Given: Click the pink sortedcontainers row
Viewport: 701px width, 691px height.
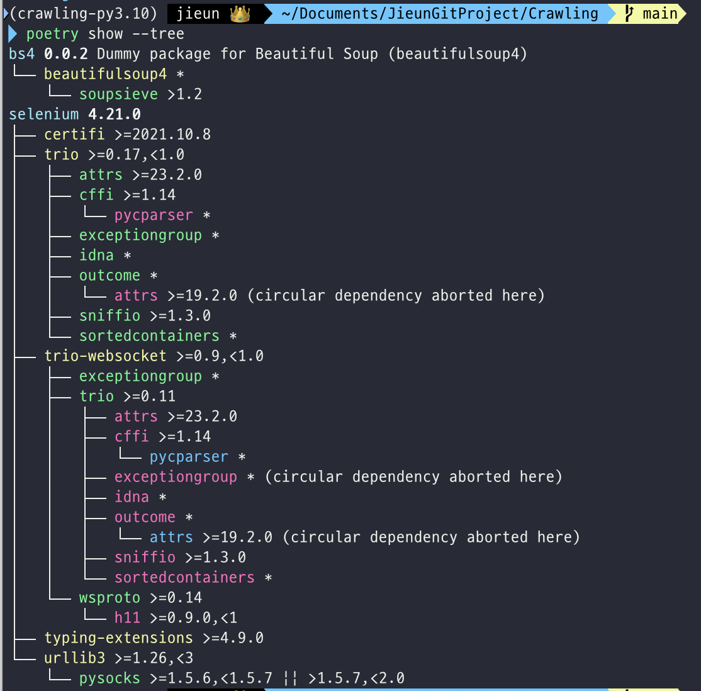Looking at the screenshot, I should tap(193, 577).
